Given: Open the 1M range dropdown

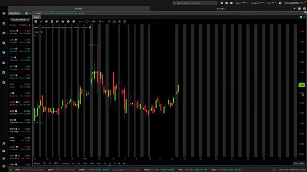Looking at the screenshot, I should (56, 163).
